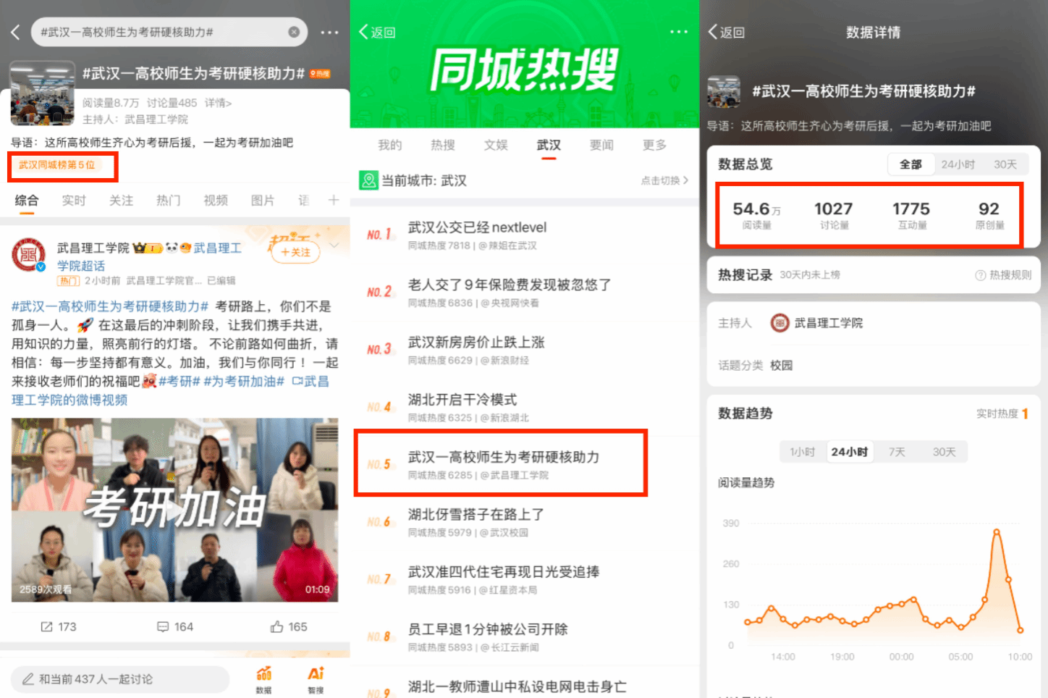Open the AI 智搜 icon
Image resolution: width=1048 pixels, height=698 pixels.
(316, 680)
